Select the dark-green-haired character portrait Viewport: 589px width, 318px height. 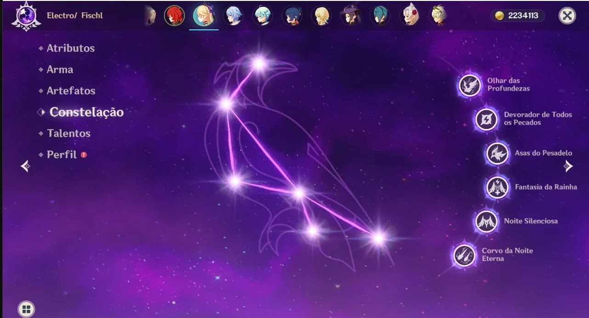click(380, 16)
